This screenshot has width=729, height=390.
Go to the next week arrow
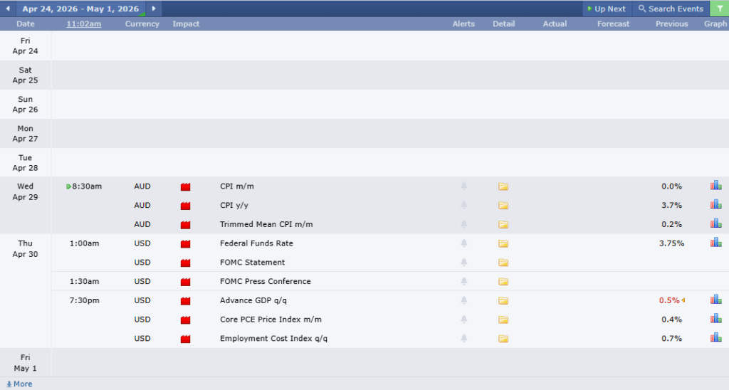pyautogui.click(x=153, y=9)
